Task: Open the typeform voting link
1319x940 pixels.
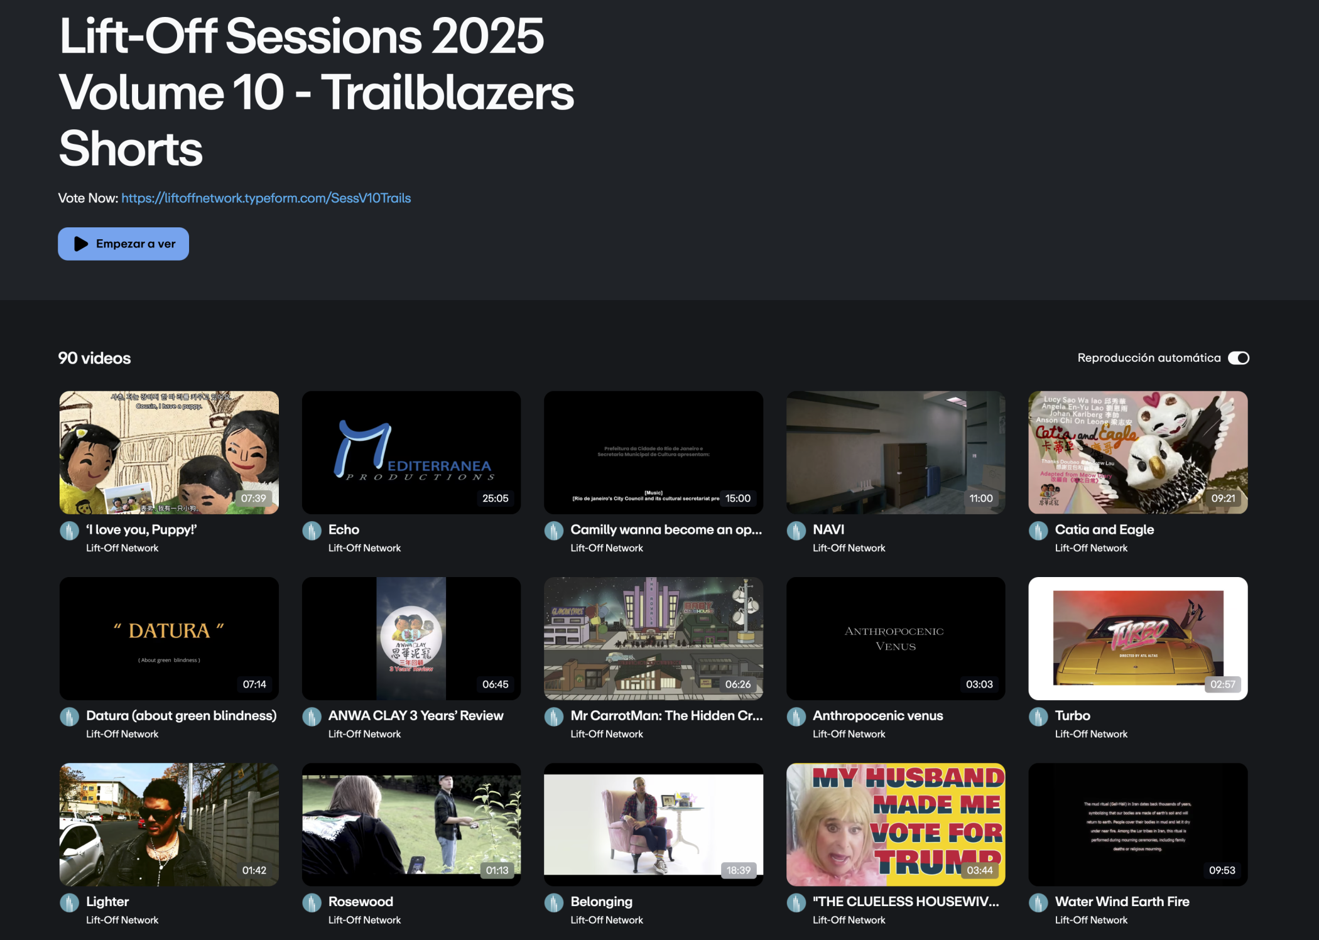Action: [x=266, y=198]
